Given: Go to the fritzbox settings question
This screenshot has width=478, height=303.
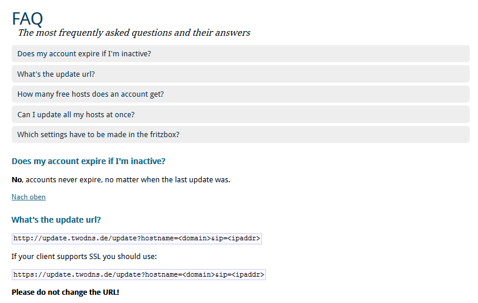Looking at the screenshot, I should 241,134.
